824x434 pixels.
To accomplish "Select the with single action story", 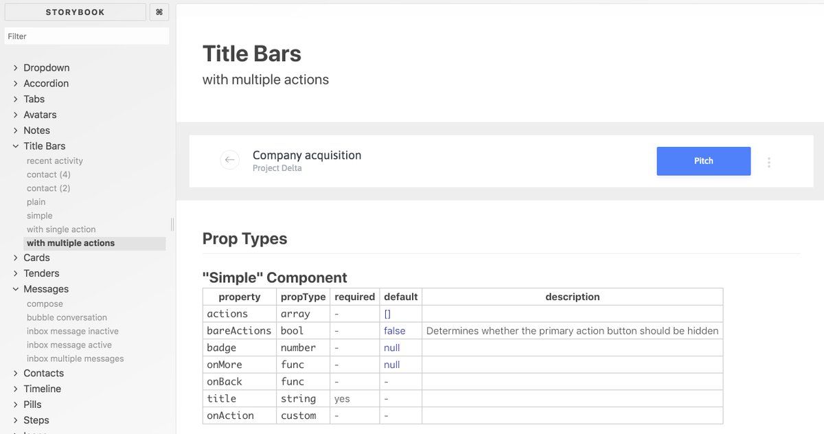I will point(61,229).
